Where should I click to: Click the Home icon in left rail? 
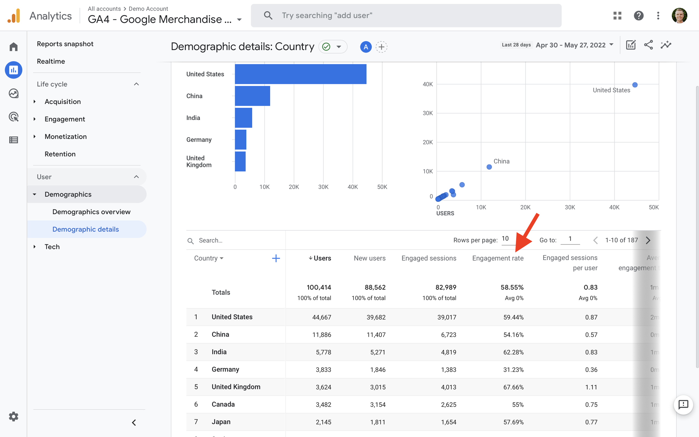coord(14,46)
